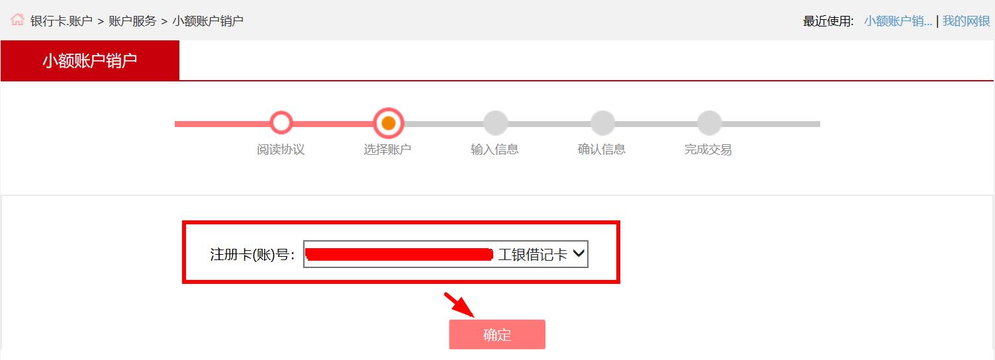The height and width of the screenshot is (360, 995).
Task: Click the 输入信息 step circle
Action: [495, 123]
